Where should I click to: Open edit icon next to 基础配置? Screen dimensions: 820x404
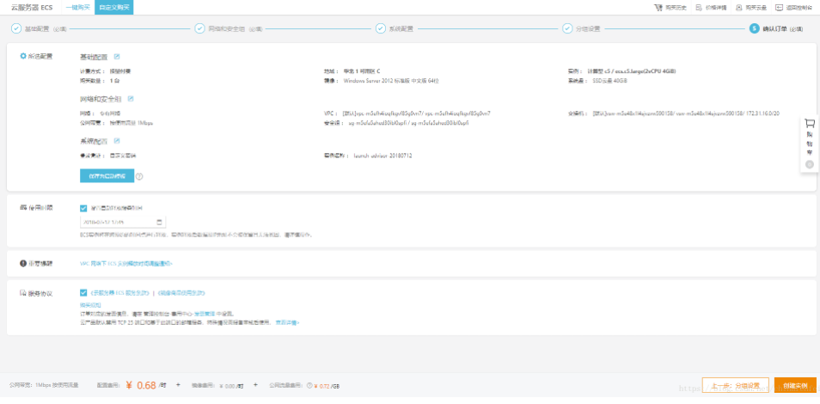[x=117, y=57]
